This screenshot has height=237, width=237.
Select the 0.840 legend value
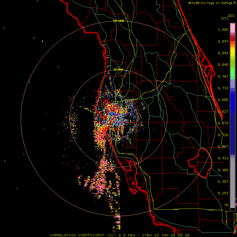(223, 65)
